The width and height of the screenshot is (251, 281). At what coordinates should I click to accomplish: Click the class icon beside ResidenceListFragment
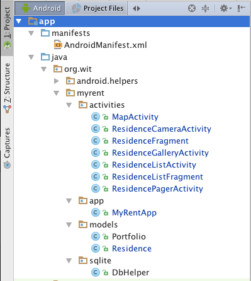tap(96, 176)
